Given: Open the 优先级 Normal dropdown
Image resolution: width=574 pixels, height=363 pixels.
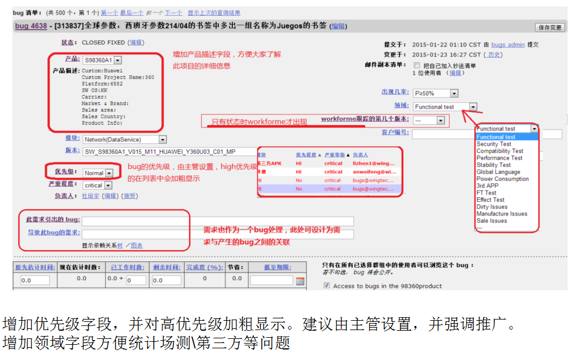Looking at the screenshot, I should pos(109,173).
